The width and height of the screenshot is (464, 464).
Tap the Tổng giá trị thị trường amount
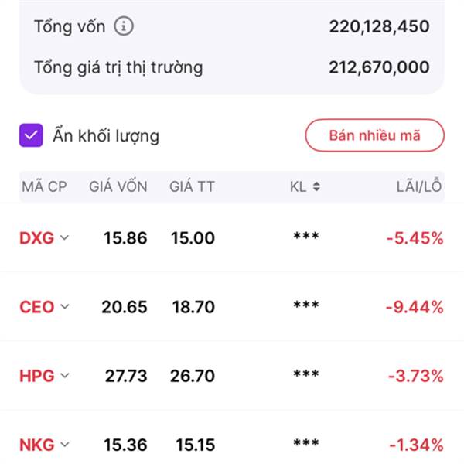tap(379, 67)
